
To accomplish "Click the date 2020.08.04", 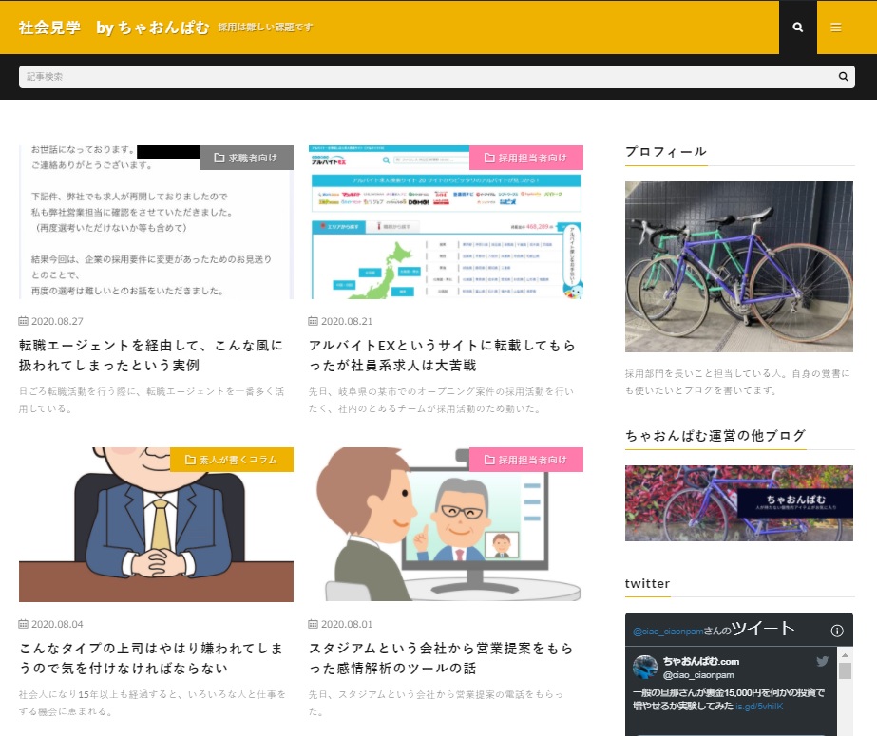I will point(57,624).
